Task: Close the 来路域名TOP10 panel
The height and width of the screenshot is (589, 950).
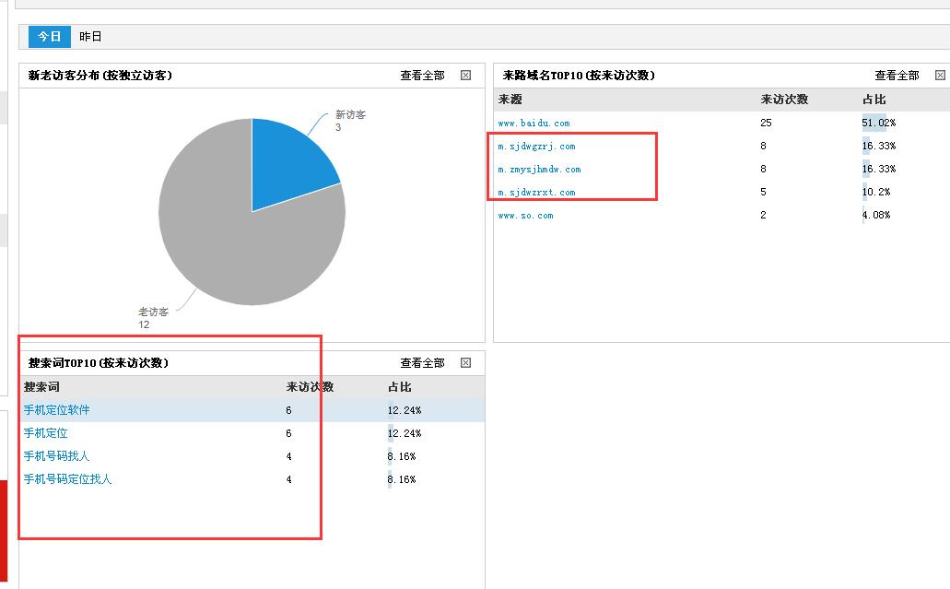Action: pyautogui.click(x=940, y=76)
